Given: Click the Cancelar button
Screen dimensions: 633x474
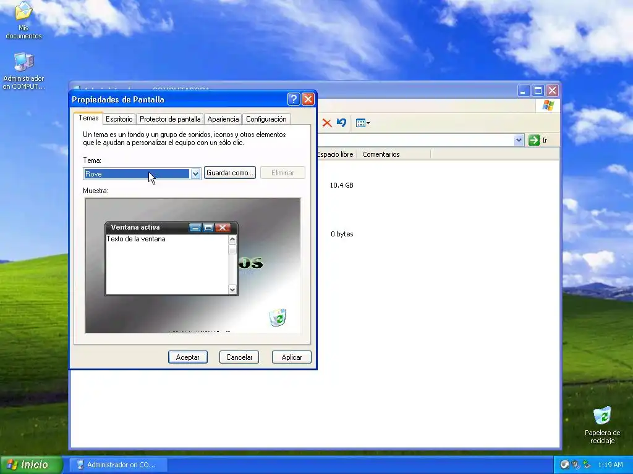Looking at the screenshot, I should click(239, 357).
